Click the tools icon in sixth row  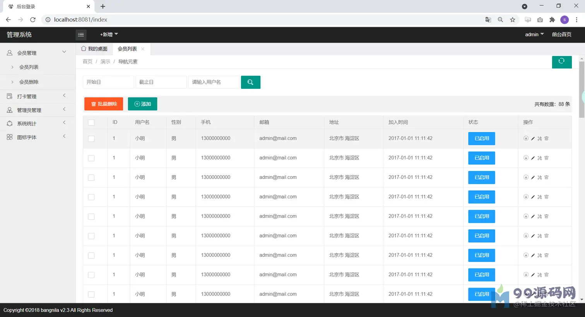tap(540, 236)
